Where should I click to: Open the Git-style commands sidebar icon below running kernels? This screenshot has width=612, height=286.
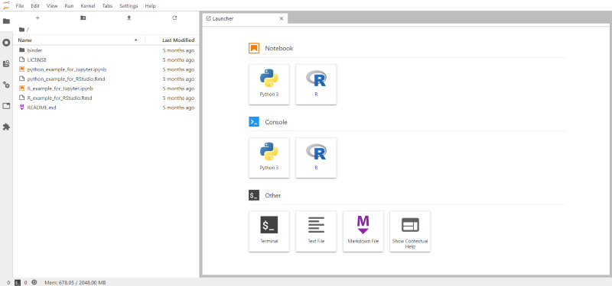point(6,64)
